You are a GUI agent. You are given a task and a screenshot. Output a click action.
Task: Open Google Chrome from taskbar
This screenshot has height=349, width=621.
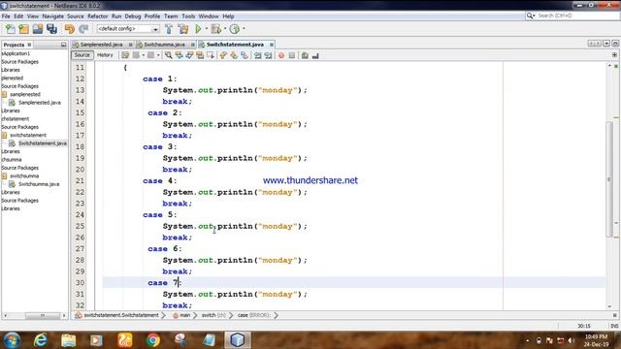[x=153, y=340]
